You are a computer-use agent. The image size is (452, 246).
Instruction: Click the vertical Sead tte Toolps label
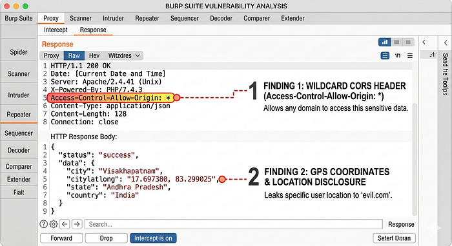445,74
